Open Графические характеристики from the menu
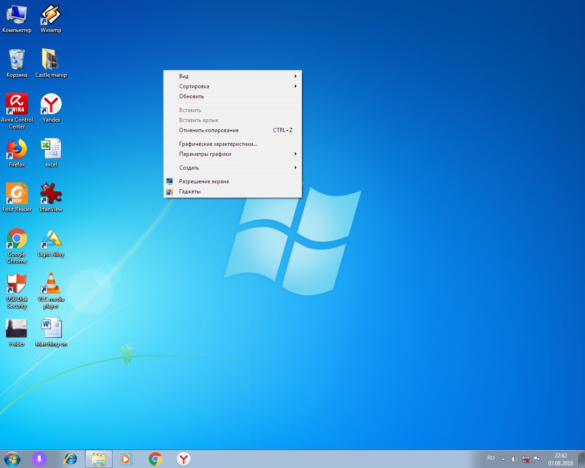 coord(218,144)
